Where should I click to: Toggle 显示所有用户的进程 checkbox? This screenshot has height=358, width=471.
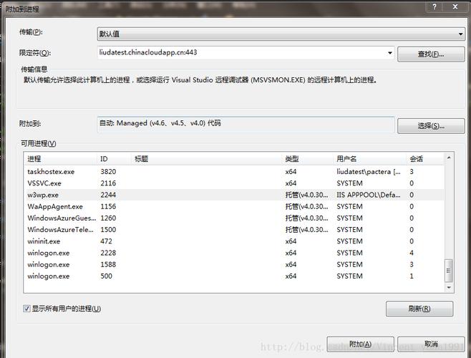26,309
